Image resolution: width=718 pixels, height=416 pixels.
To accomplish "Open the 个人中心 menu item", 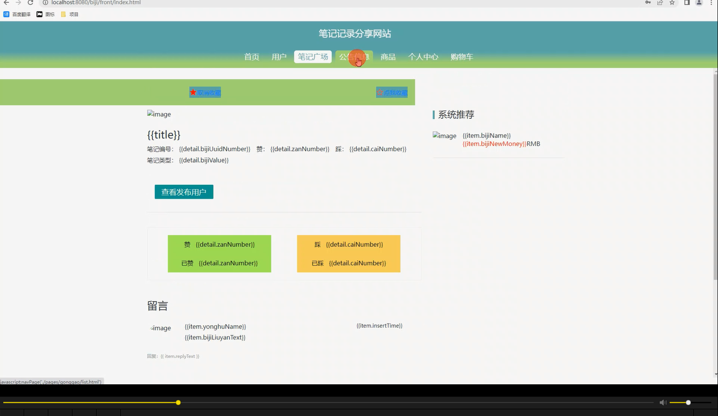I will click(423, 57).
